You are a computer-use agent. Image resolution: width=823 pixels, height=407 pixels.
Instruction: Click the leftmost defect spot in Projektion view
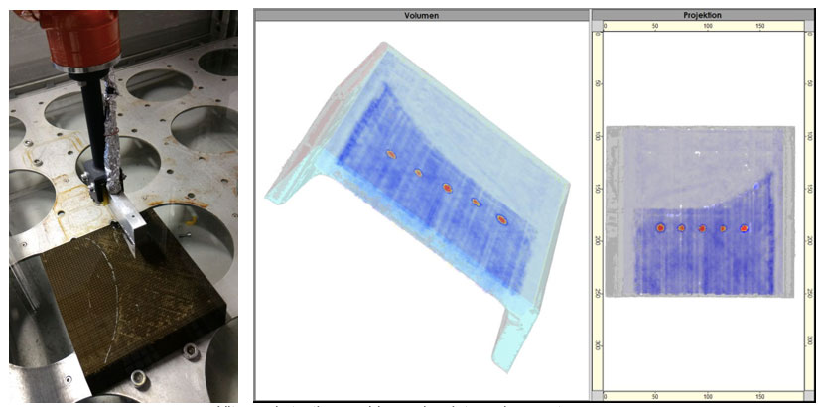pos(660,227)
